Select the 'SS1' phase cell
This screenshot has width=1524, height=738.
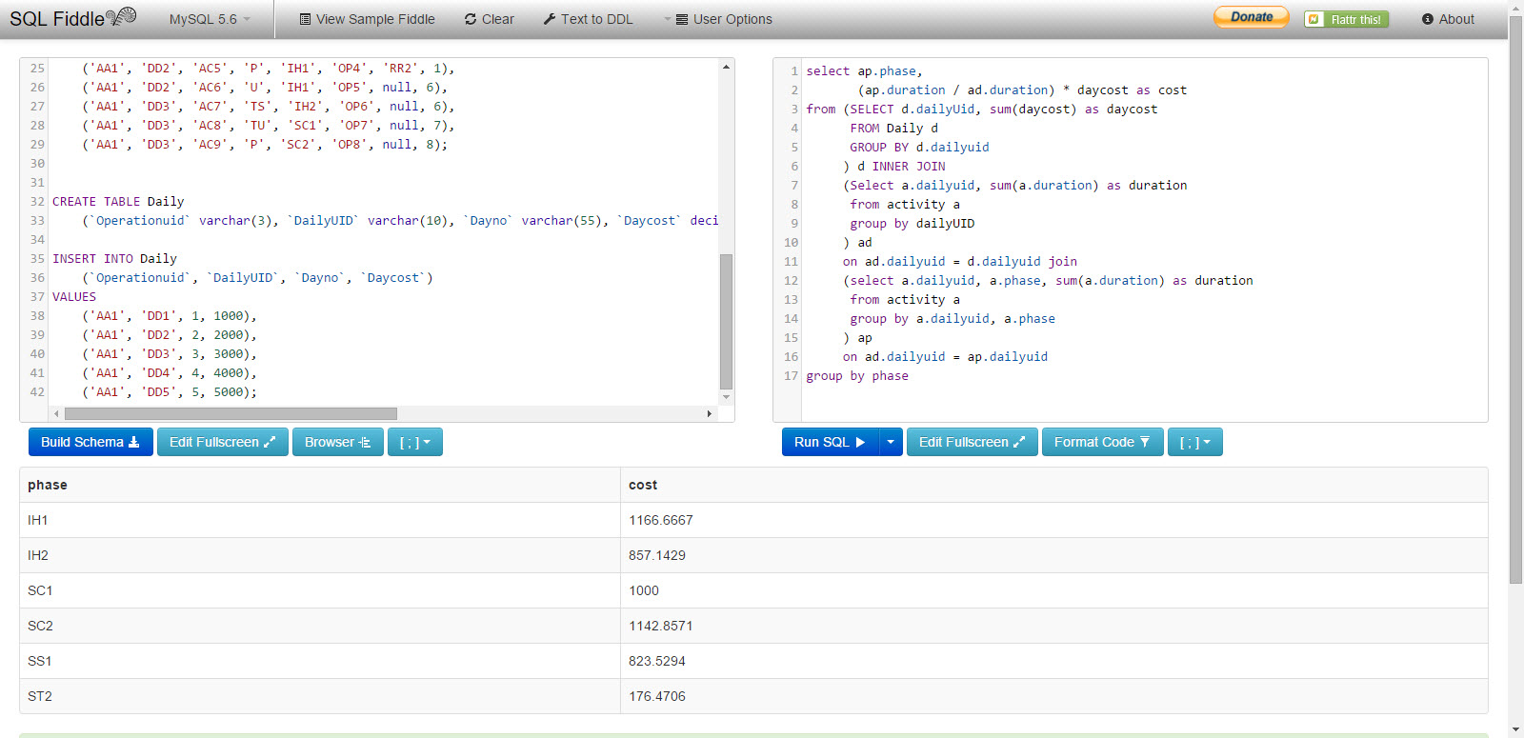[x=320, y=661]
